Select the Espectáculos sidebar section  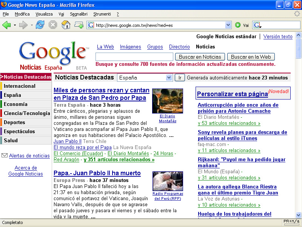pos(26,131)
